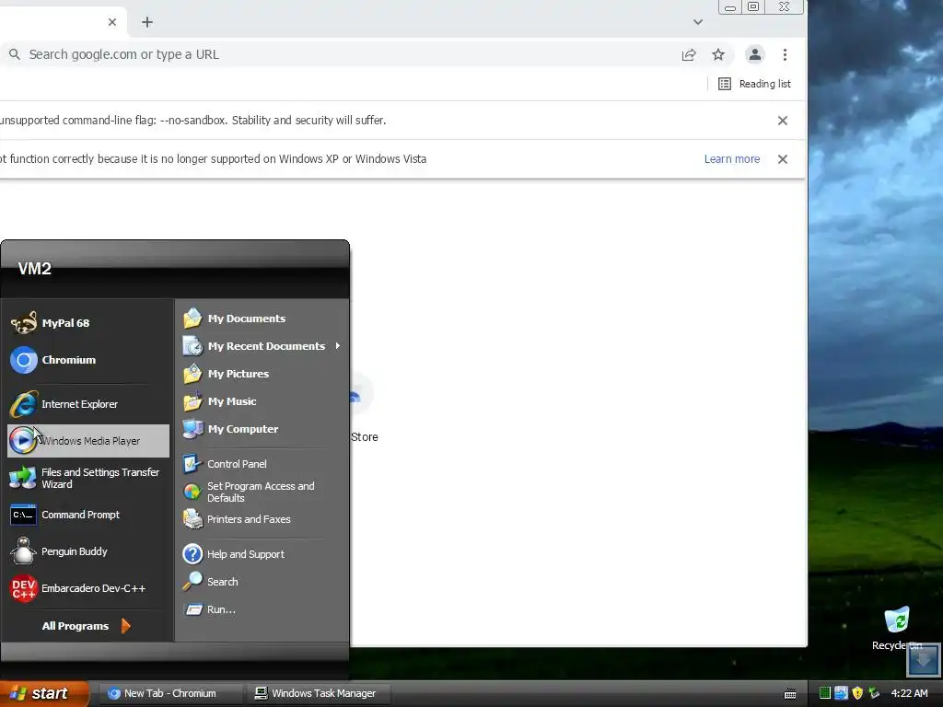Open Command Prompt
Viewport: 943px width, 707px height.
87,515
